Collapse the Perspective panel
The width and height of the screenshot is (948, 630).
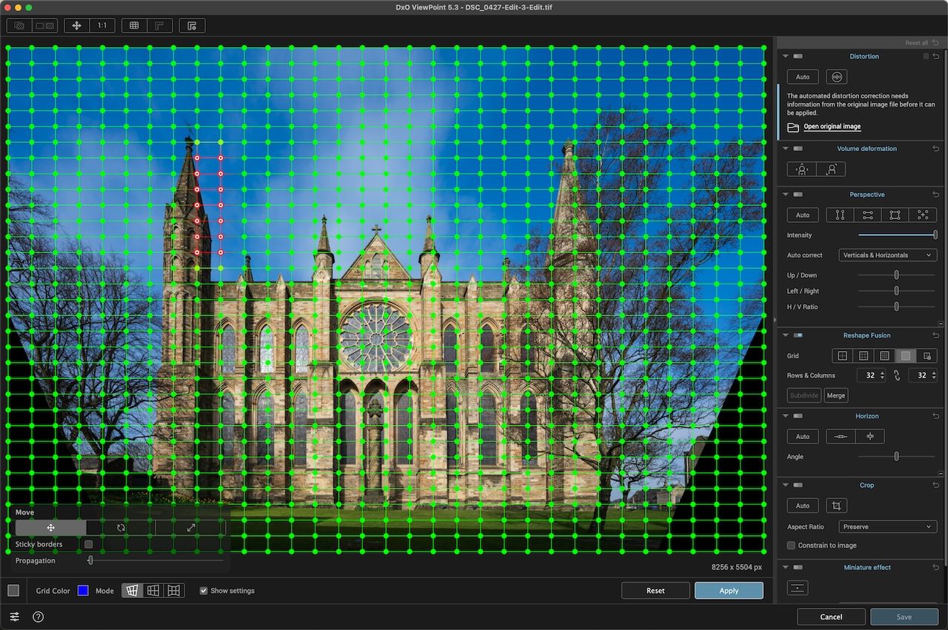pos(784,195)
